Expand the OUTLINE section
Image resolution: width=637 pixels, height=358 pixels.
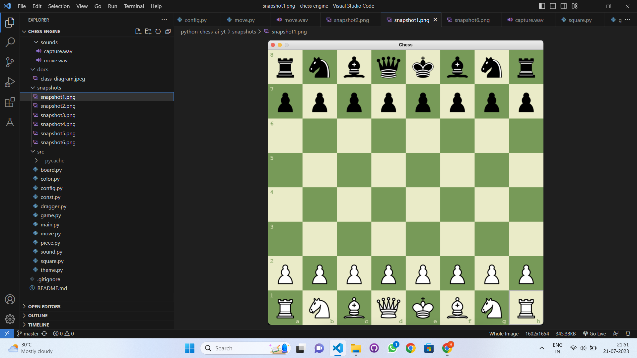tap(38, 316)
